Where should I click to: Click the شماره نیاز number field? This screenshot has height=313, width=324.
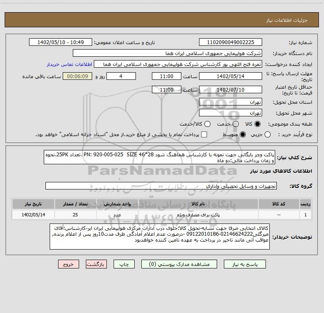point(230,42)
